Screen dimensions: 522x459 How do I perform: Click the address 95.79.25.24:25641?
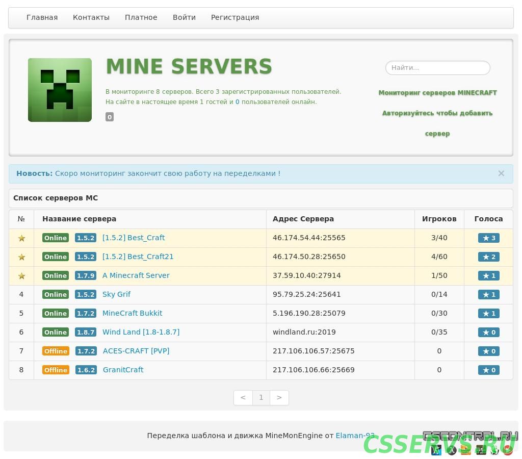306,294
